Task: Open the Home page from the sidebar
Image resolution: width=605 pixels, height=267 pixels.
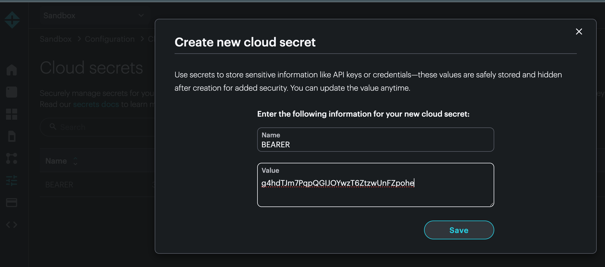Action: click(x=12, y=70)
